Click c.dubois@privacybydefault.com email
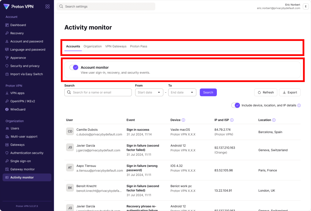Screen dimensions: 311x211 (99, 134)
